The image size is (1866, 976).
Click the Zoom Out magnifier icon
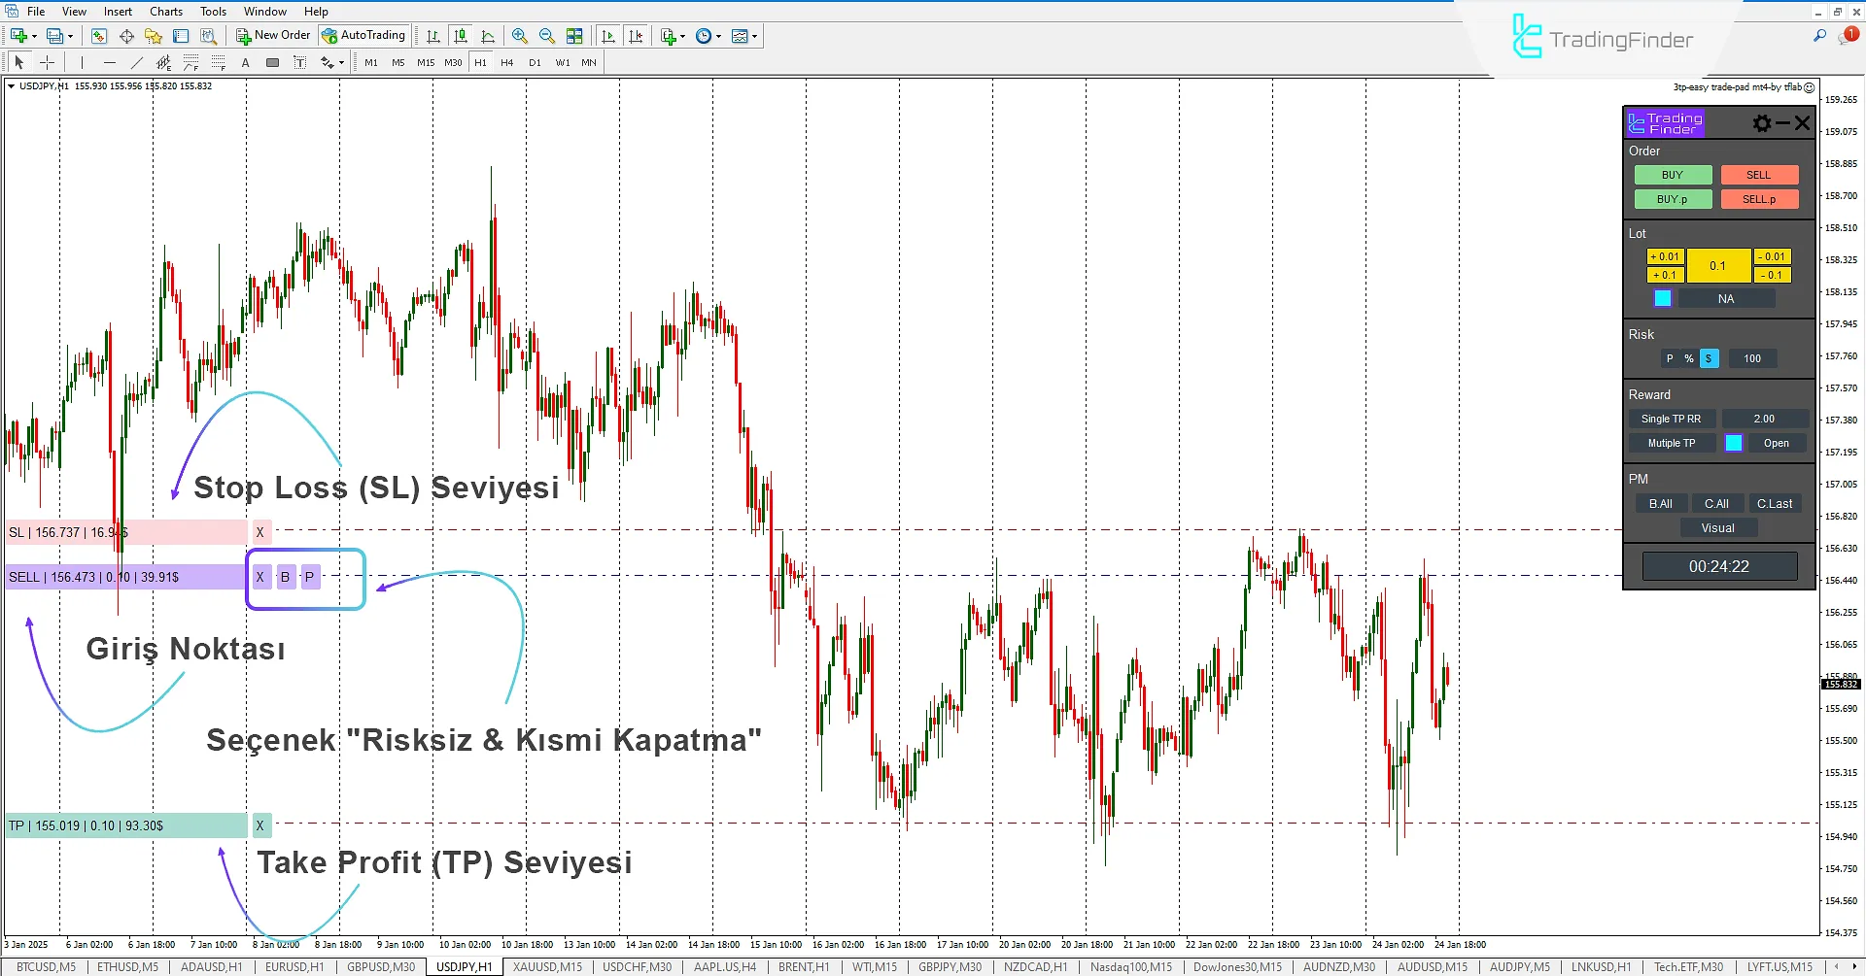pyautogui.click(x=547, y=36)
